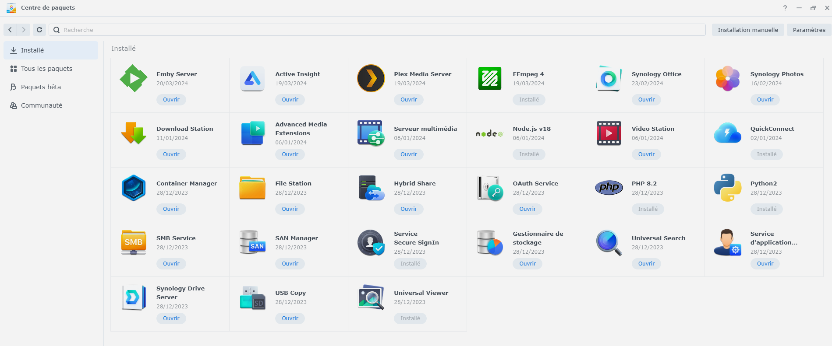Click the Node.js v18 icon
832x346 pixels.
click(489, 133)
